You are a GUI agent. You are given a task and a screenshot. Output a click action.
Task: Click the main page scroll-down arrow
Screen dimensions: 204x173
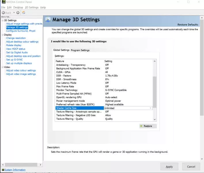click(202, 159)
